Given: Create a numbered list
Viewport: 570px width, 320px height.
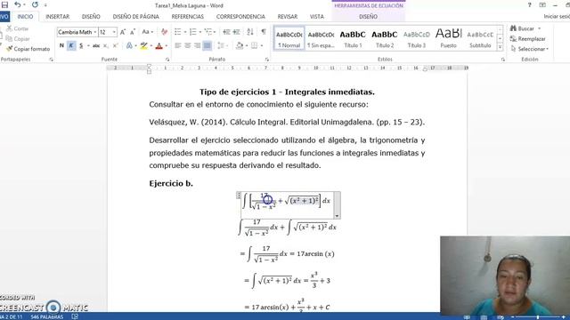Looking at the screenshot, I should tap(193, 32).
